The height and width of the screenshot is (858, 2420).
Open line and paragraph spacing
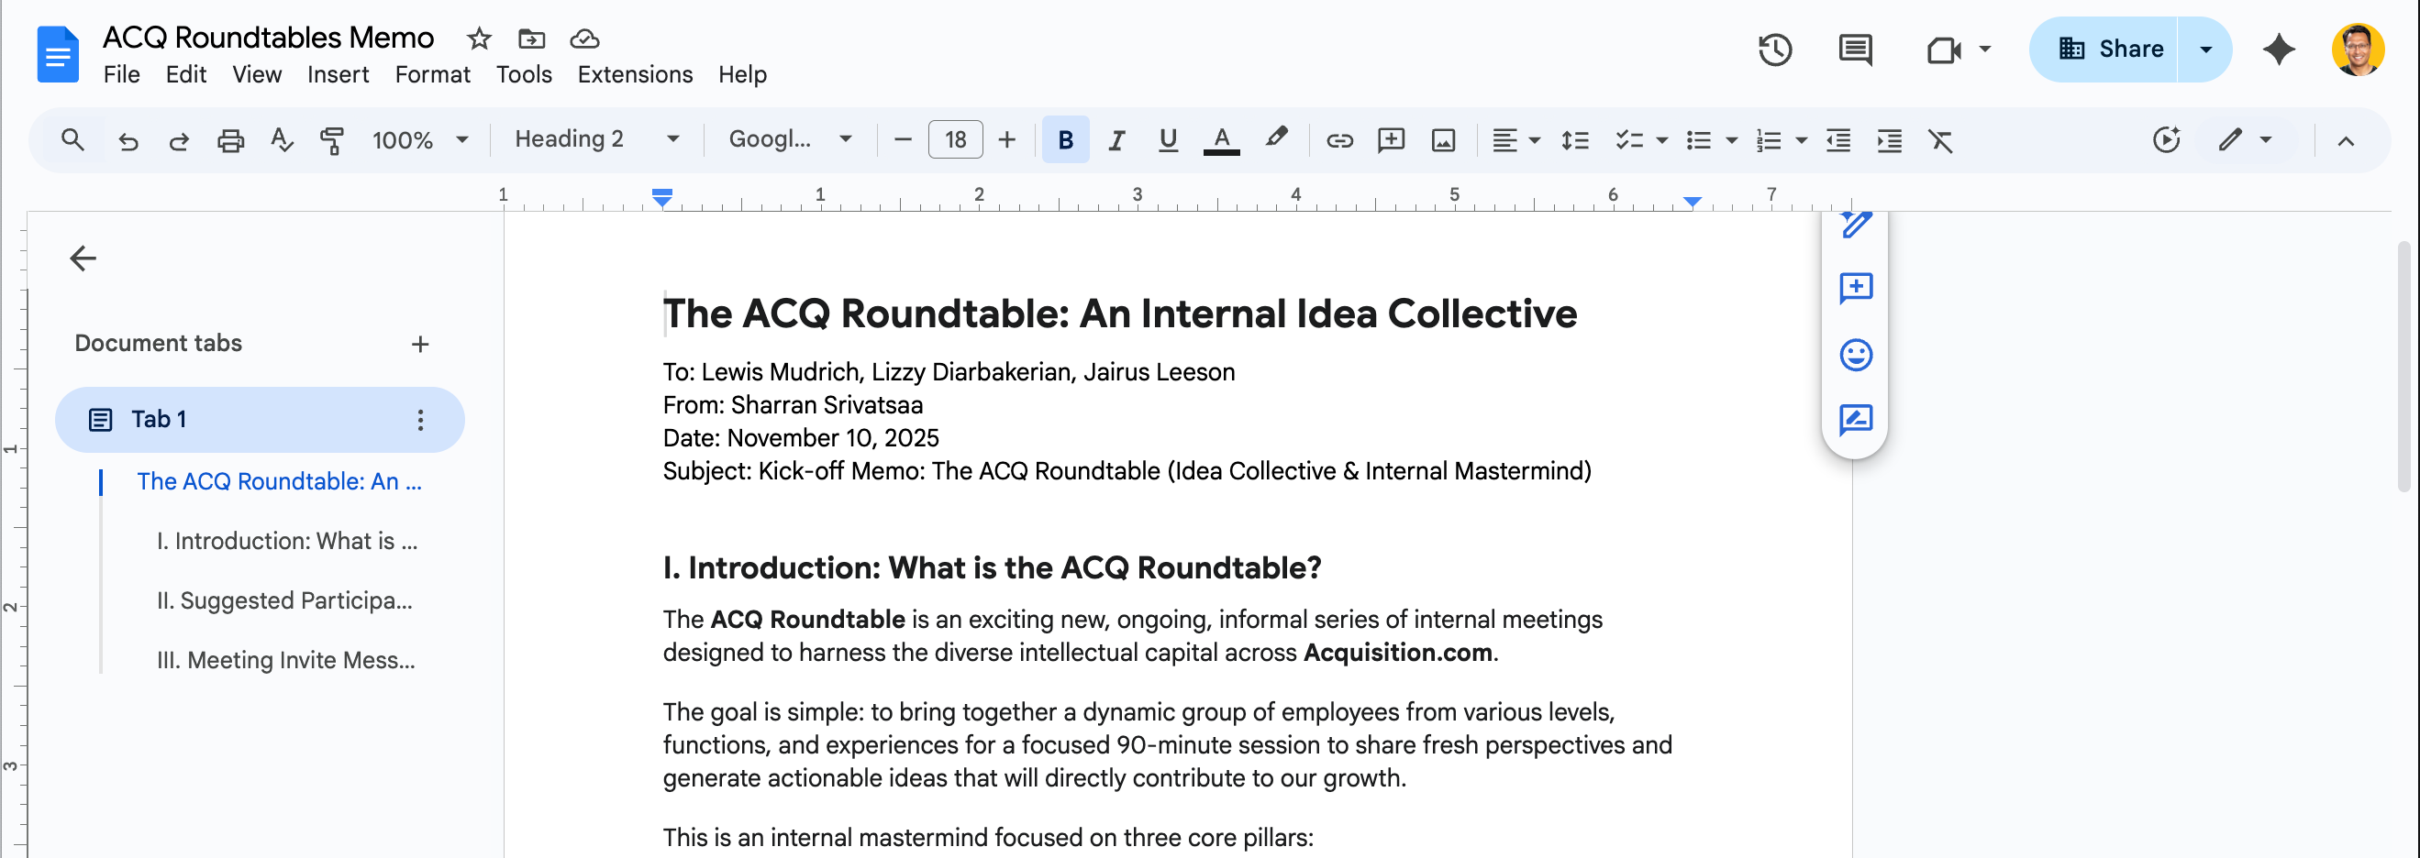(x=1575, y=140)
